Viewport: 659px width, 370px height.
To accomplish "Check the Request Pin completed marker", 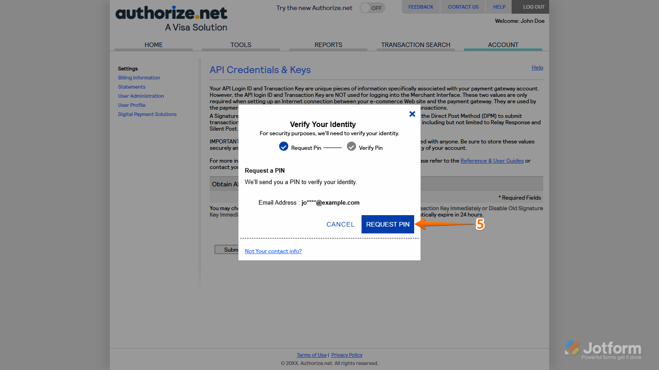I will point(284,146).
